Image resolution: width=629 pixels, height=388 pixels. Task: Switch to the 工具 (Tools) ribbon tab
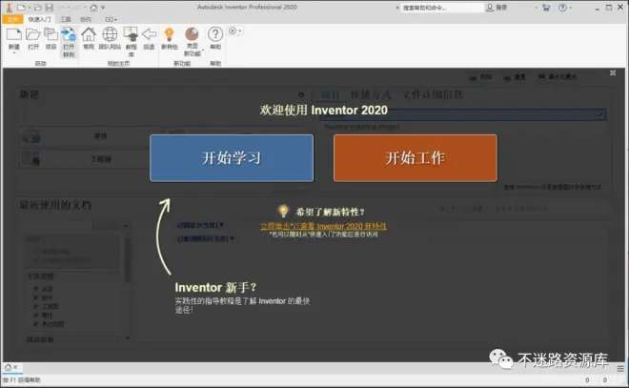(66, 19)
